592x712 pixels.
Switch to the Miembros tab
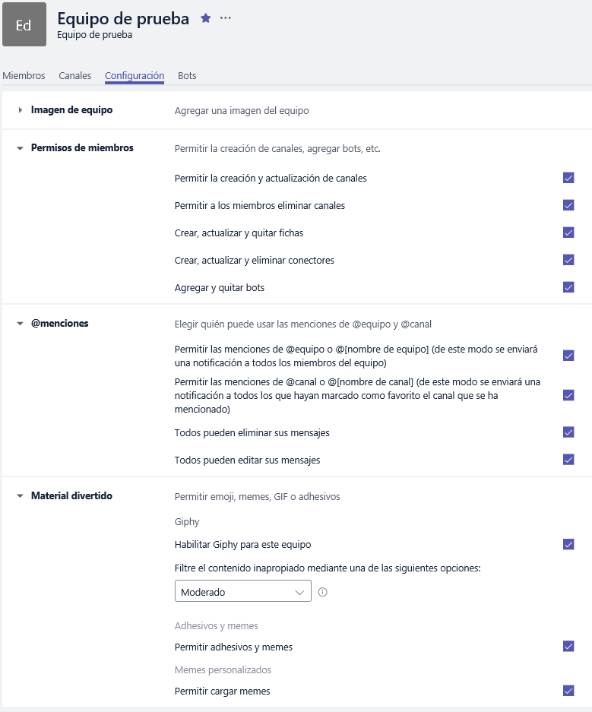(x=24, y=76)
